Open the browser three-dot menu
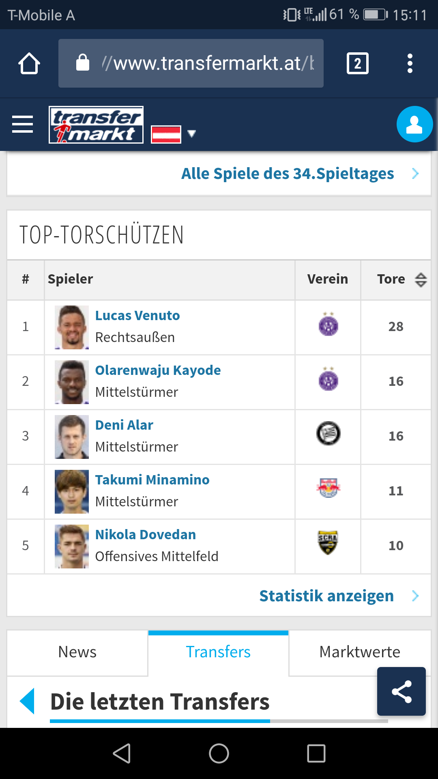 pos(410,63)
